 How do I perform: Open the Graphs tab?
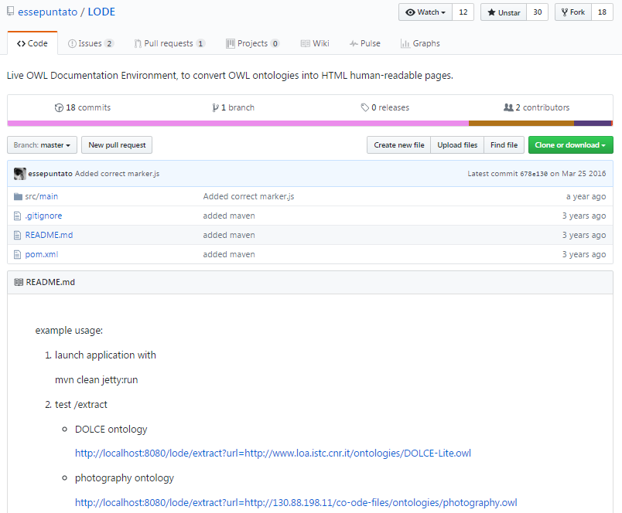click(x=421, y=43)
